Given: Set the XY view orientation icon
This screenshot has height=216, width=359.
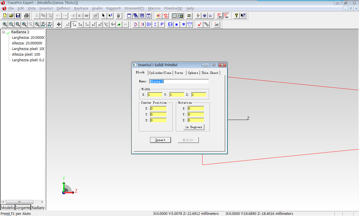Looking at the screenshot, I should [68, 24].
